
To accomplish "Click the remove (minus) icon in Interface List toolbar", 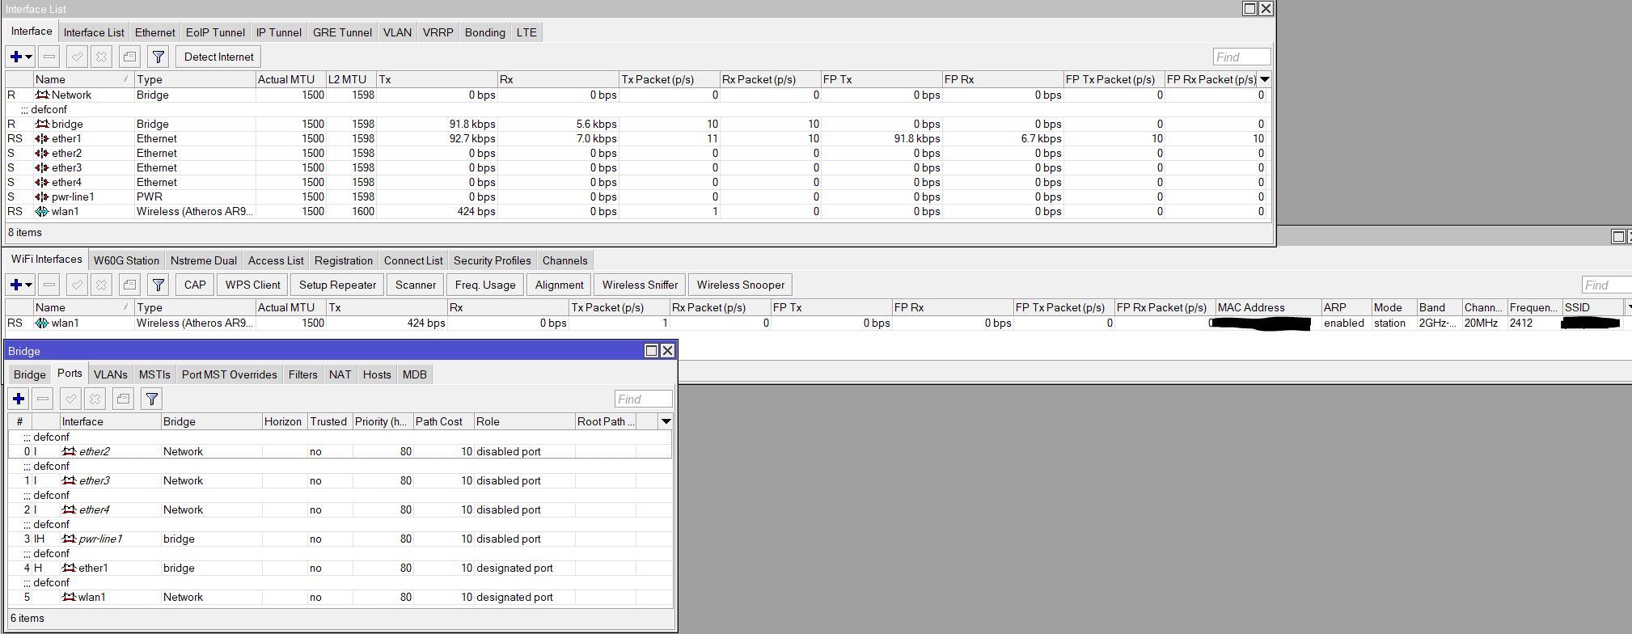I will [49, 57].
